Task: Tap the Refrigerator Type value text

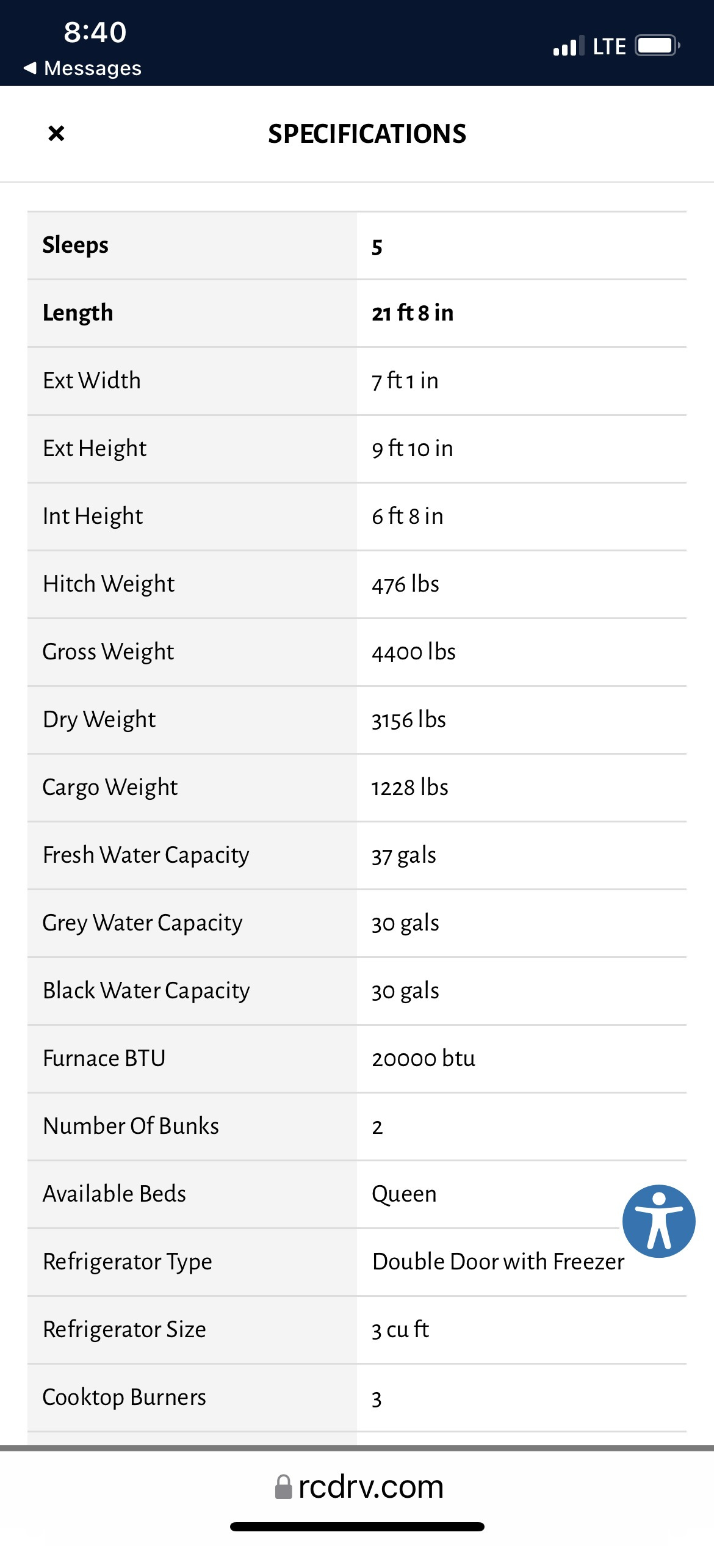Action: pyautogui.click(x=499, y=1262)
